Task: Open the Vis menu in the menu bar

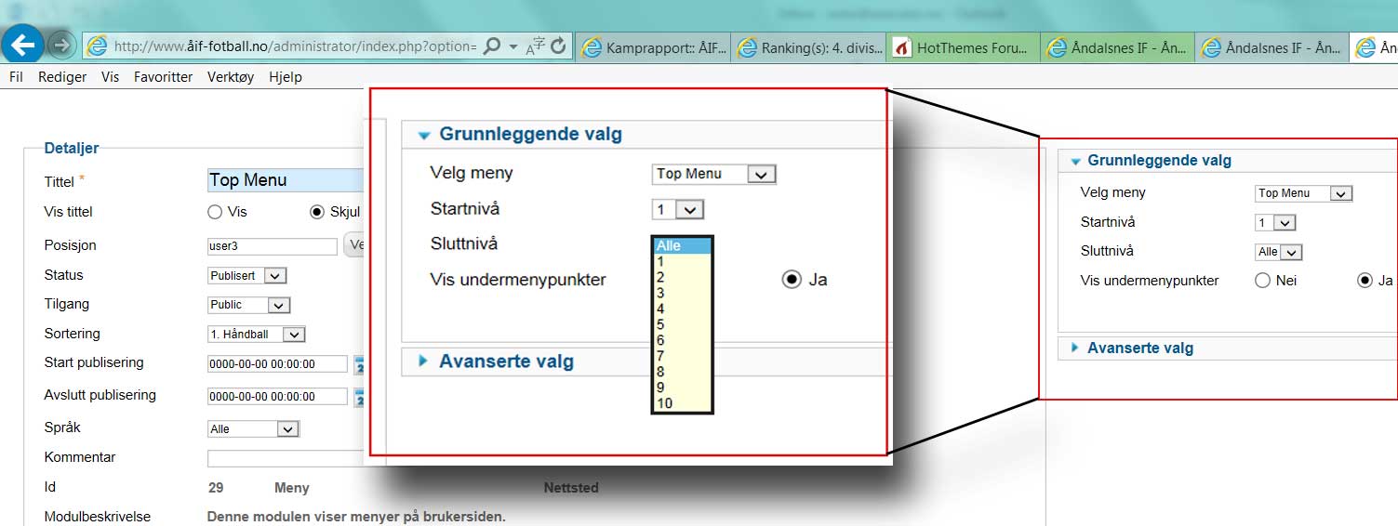Action: click(110, 77)
